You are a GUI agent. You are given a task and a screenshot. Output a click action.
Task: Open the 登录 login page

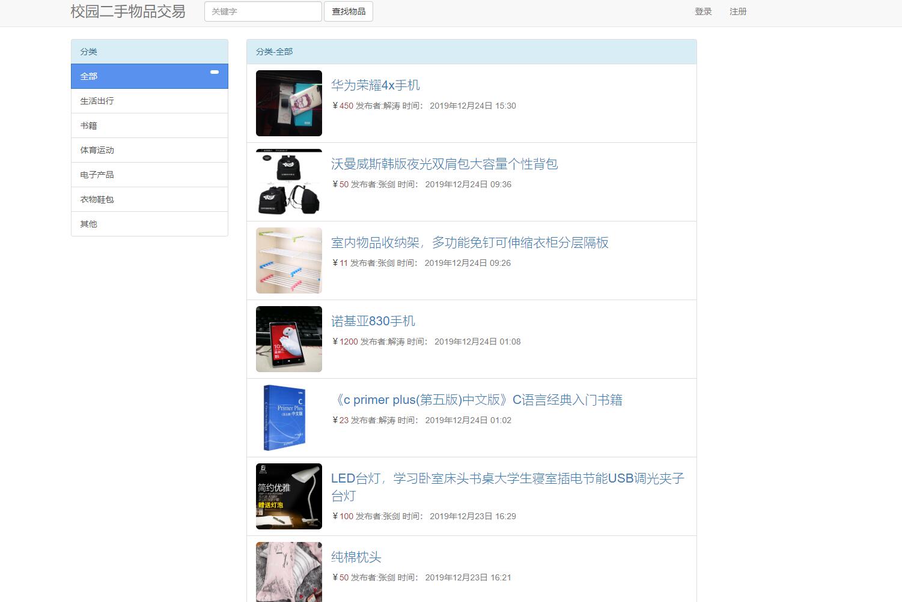[x=703, y=11]
